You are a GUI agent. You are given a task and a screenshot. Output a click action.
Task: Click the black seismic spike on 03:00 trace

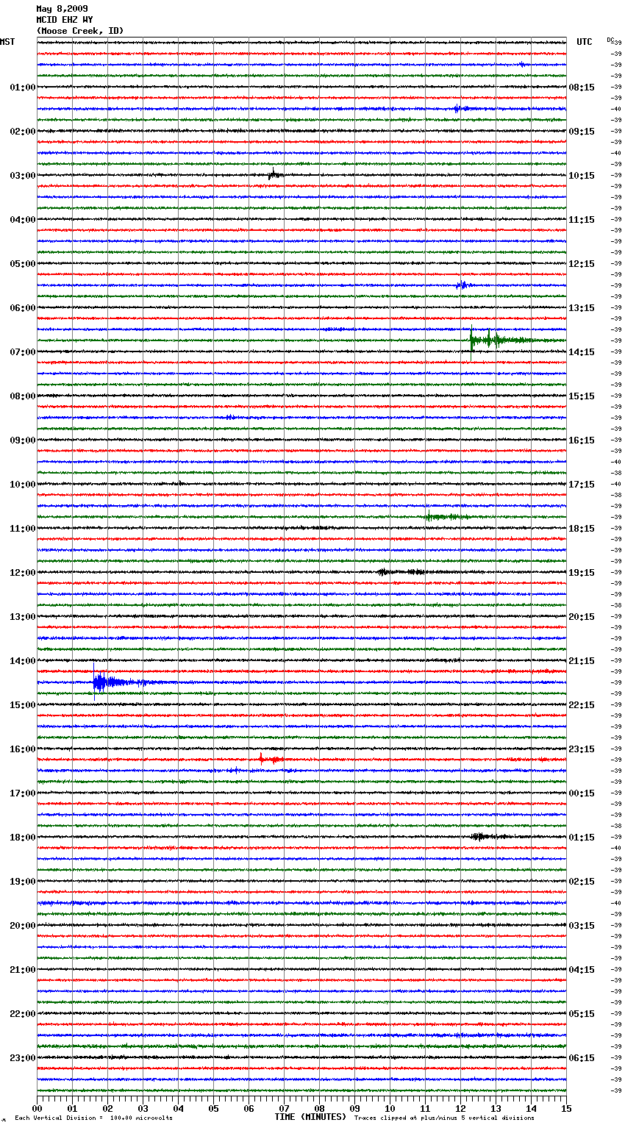pos(274,175)
